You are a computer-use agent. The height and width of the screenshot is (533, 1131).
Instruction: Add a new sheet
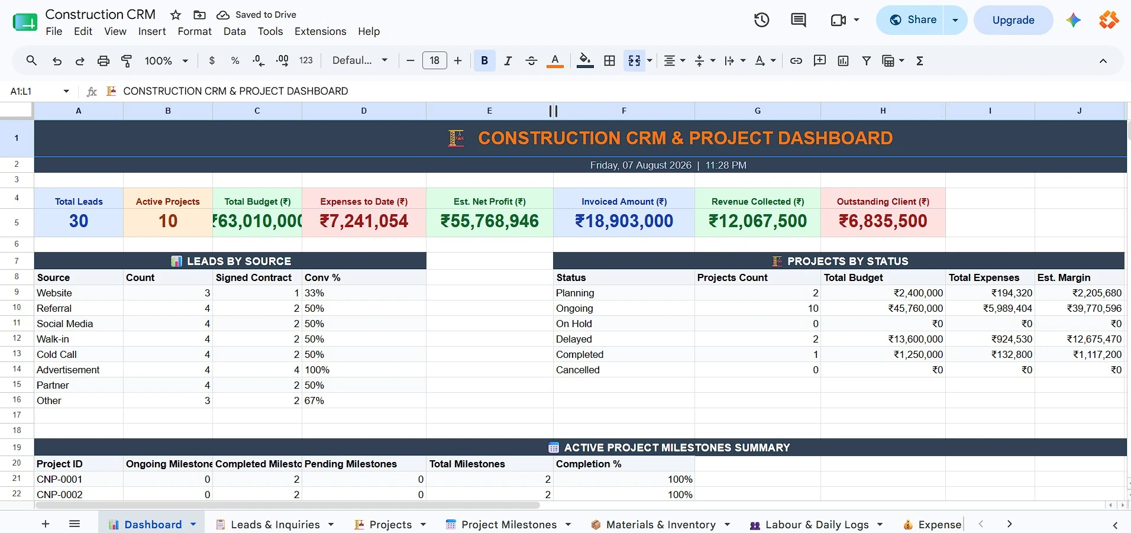[x=46, y=524]
